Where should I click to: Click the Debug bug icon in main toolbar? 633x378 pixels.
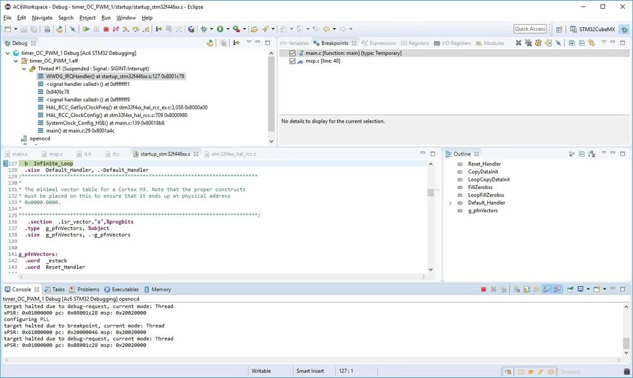click(x=204, y=29)
